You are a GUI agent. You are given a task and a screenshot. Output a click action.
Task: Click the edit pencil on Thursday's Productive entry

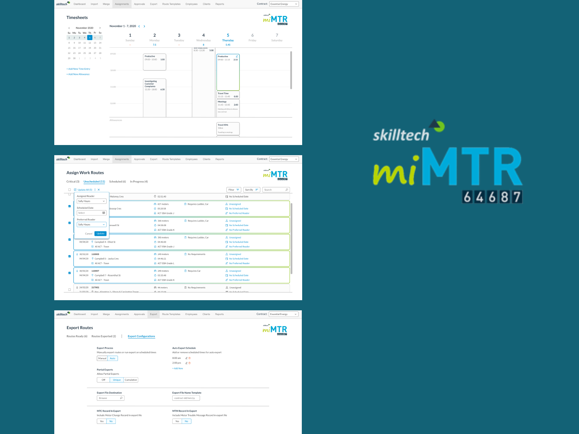[x=237, y=56]
